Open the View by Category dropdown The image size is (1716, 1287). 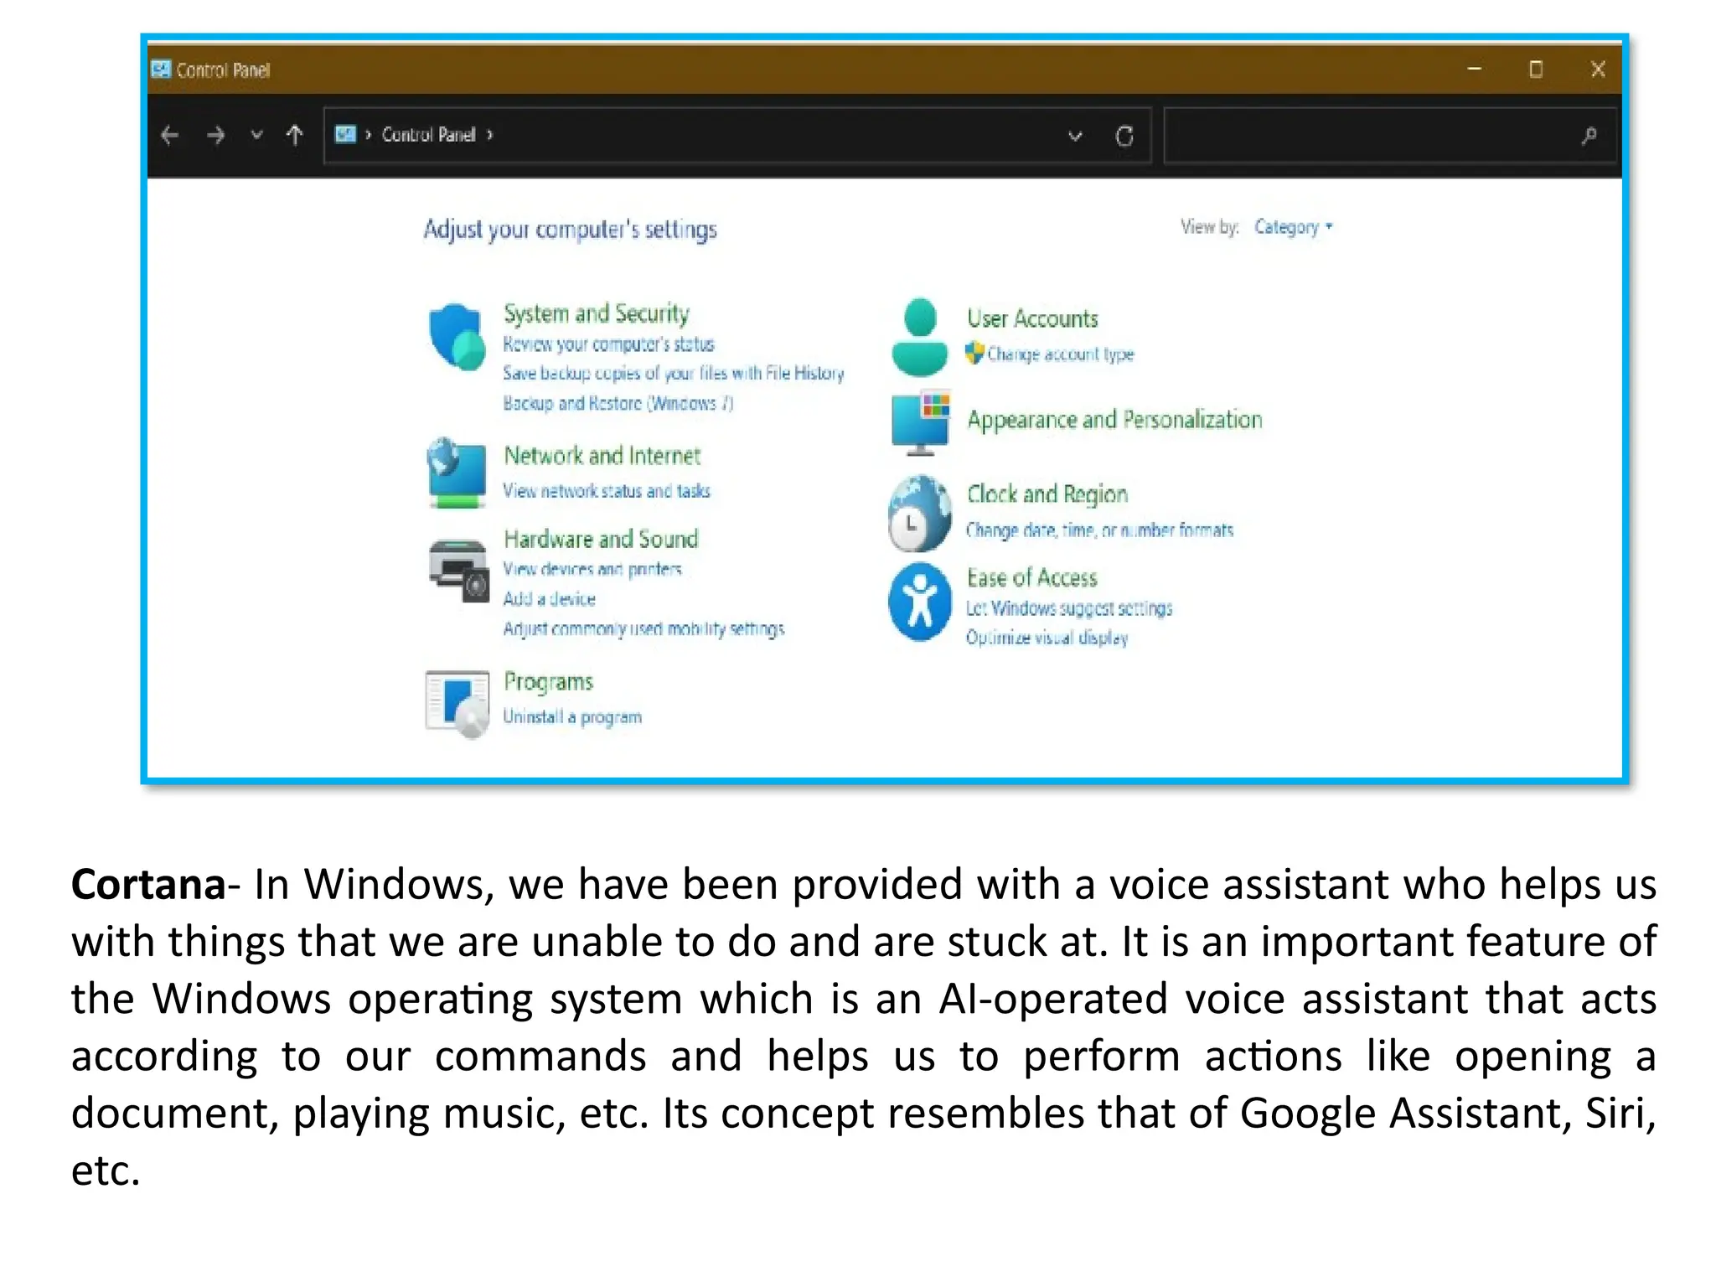(x=1293, y=227)
